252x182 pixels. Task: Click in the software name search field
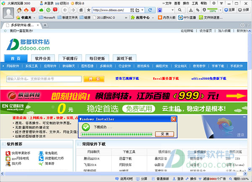pos(44,79)
